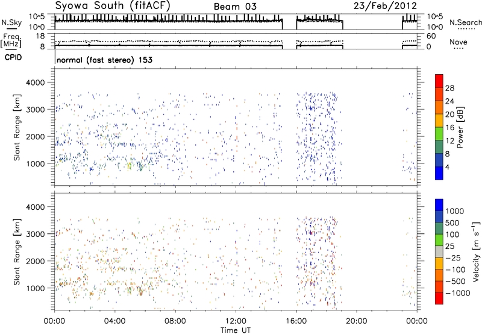
Task: Select the 'Freq. [MHz]' label
Action: point(11,40)
